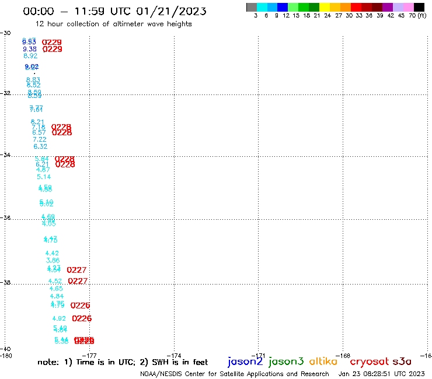Select the 7.22 wave height value

pos(40,139)
